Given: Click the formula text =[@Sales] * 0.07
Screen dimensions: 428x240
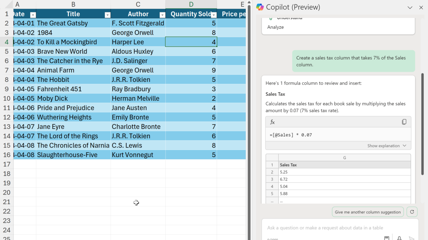Looking at the screenshot, I should (291, 135).
